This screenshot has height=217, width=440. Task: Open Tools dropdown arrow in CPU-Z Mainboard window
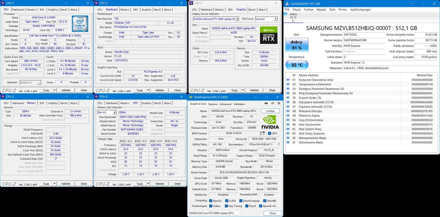tap(148, 90)
